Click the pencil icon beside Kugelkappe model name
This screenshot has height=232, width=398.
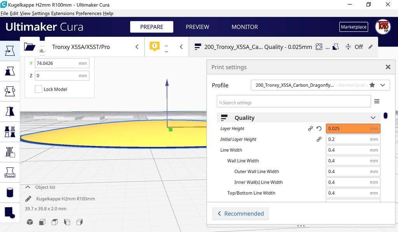pos(28,199)
